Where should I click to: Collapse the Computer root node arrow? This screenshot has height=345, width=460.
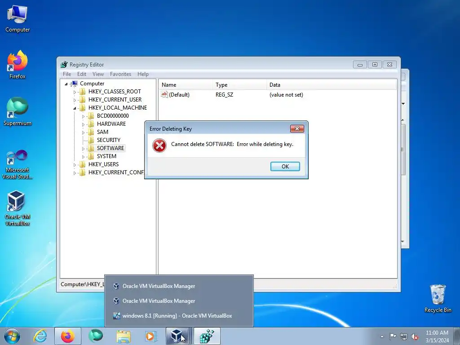pyautogui.click(x=66, y=84)
